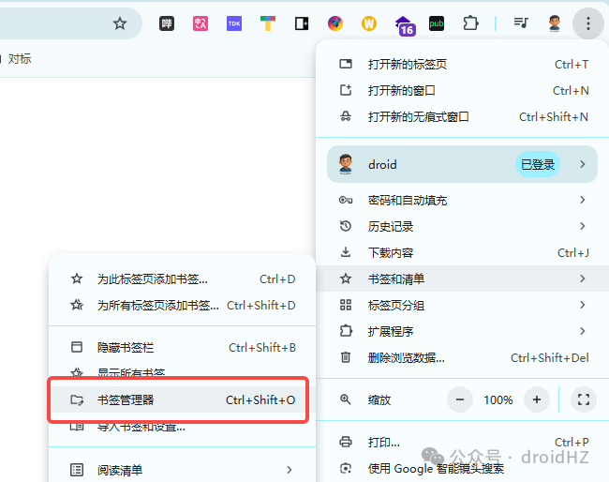Expand 书签和清单 submenu
Screen dimensions: 609x482
point(464,279)
